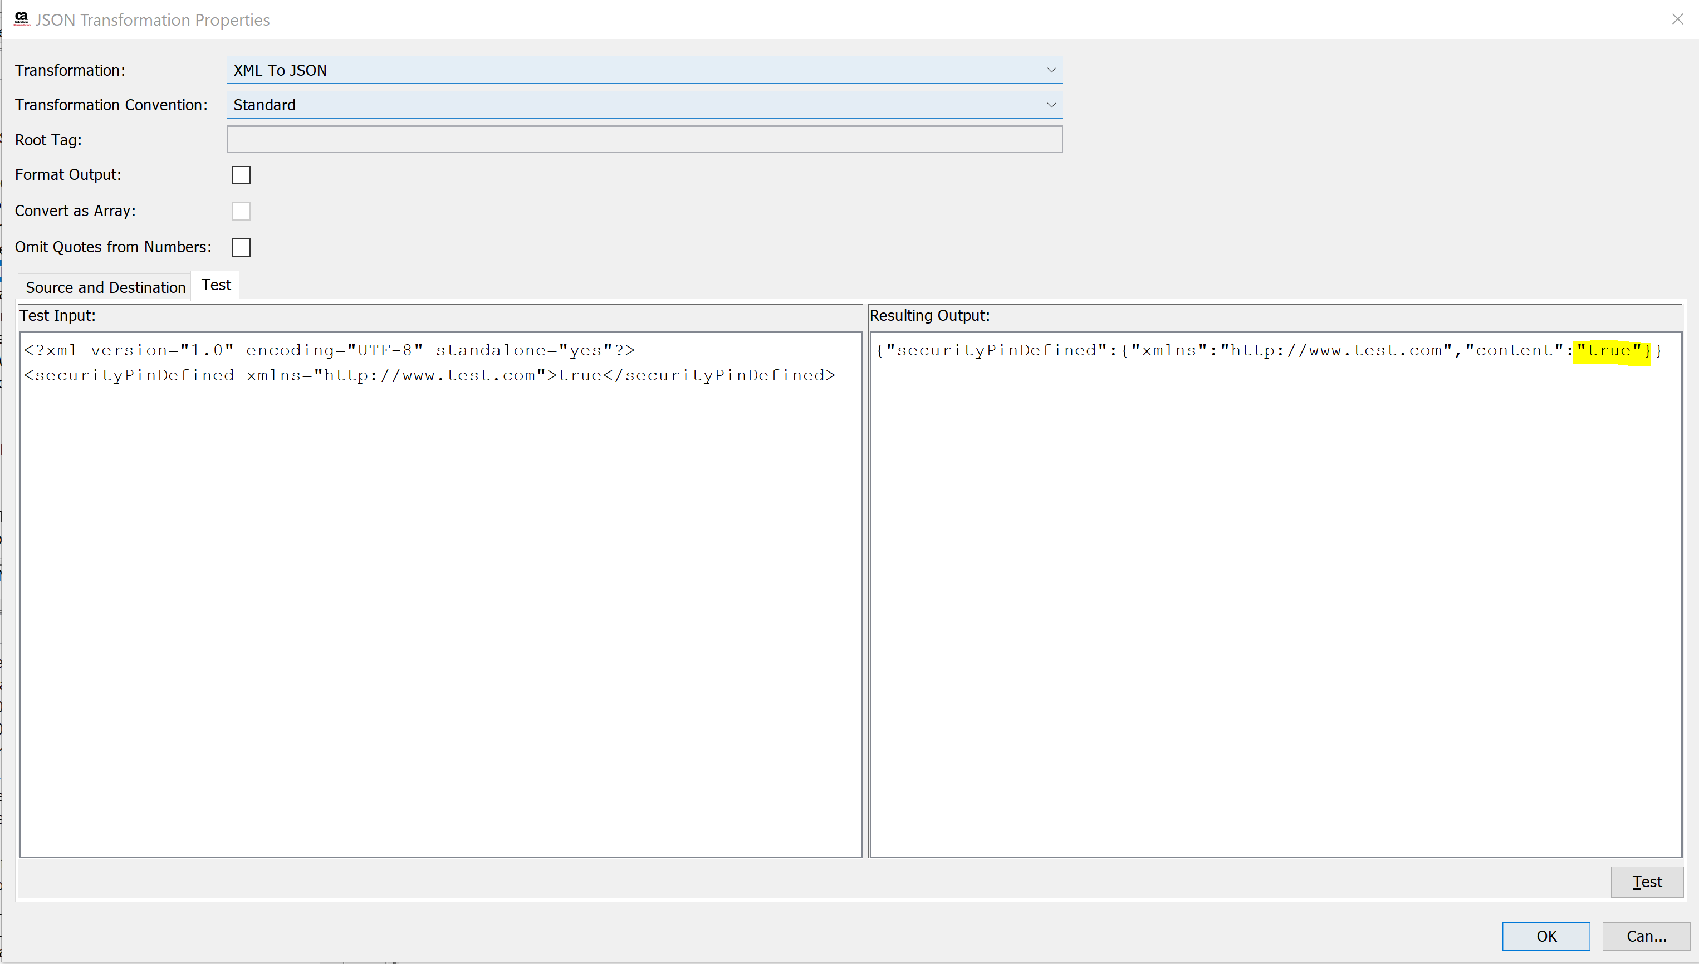Toggle the Convert as Array checkbox
The image size is (1699, 964).
click(241, 211)
